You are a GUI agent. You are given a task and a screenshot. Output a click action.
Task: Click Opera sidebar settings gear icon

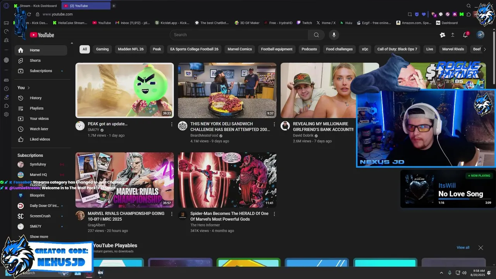6,114
